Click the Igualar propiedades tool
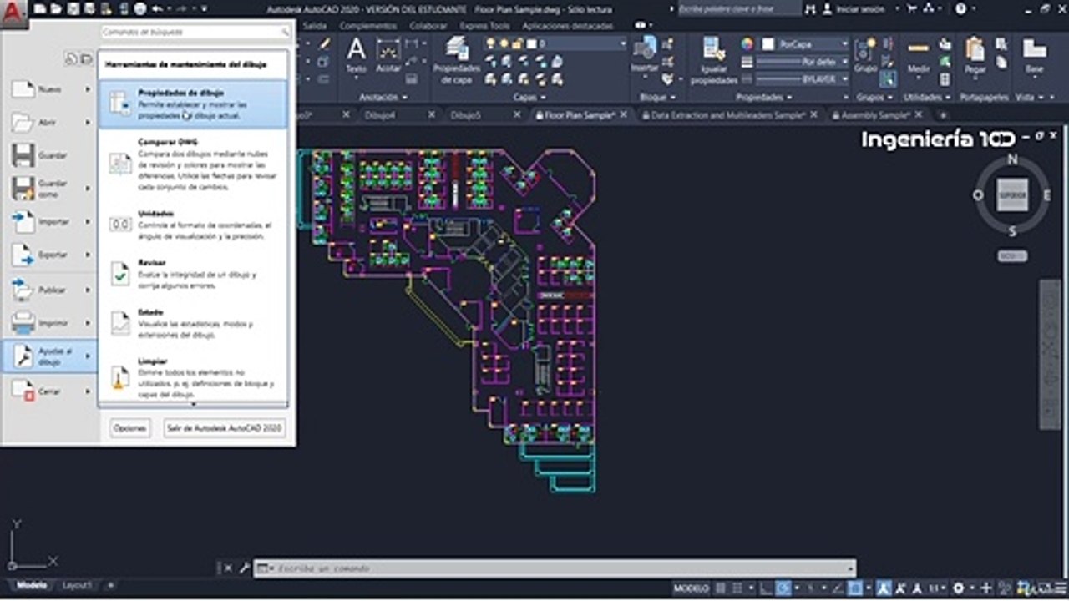Viewport: 1069px width, 601px height. pyautogui.click(x=714, y=61)
